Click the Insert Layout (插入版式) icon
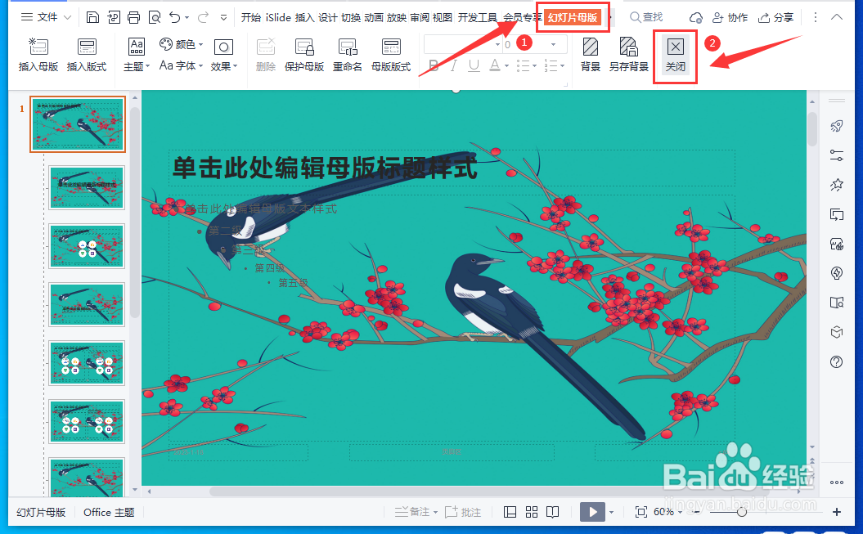 (x=87, y=47)
